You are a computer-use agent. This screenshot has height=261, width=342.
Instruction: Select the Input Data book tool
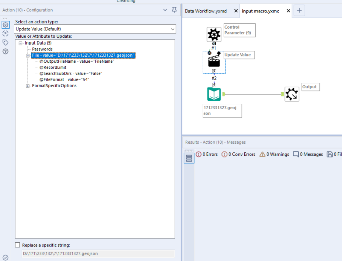(x=214, y=94)
